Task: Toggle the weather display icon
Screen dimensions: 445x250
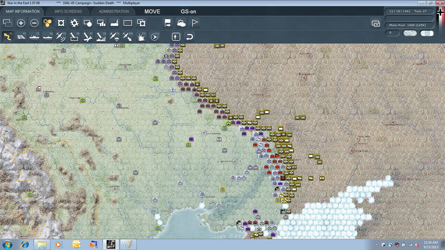Action: coord(181,23)
